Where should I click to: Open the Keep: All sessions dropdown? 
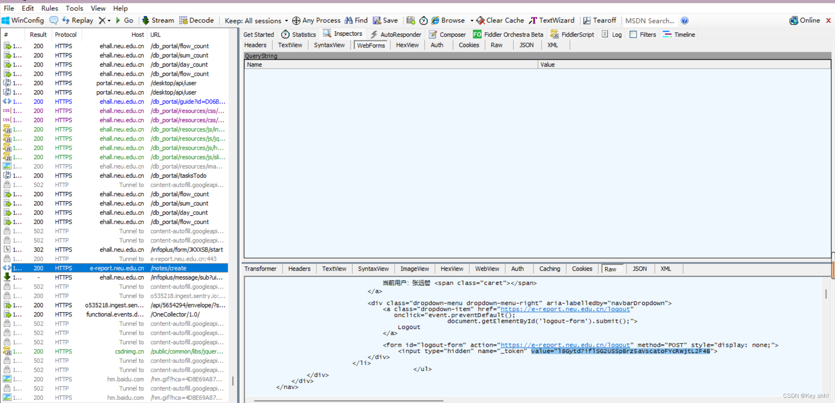point(256,21)
